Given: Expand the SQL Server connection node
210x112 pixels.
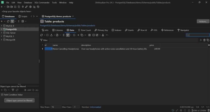Looking at the screenshot, I should [1, 33].
